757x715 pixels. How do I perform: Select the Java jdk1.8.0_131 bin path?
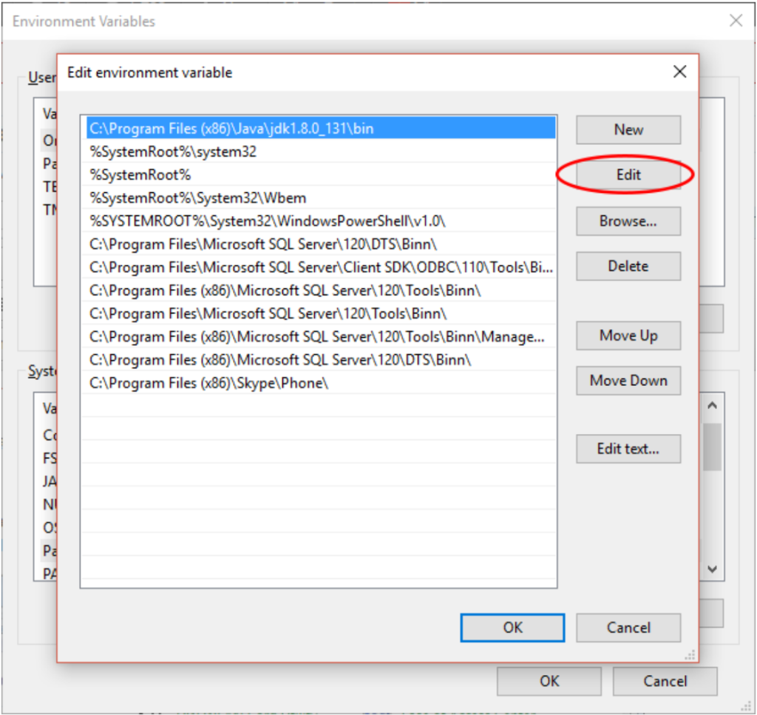point(231,129)
